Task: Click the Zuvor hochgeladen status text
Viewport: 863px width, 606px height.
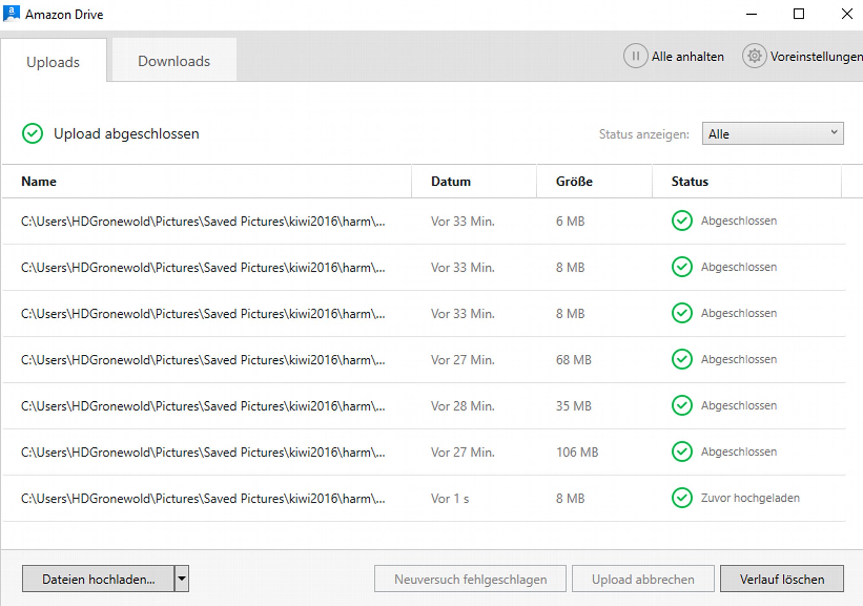Action: [x=750, y=498]
